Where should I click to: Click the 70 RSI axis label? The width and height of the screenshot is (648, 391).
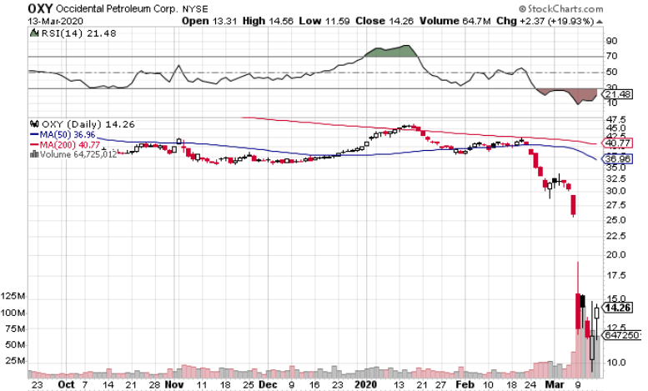(x=611, y=56)
